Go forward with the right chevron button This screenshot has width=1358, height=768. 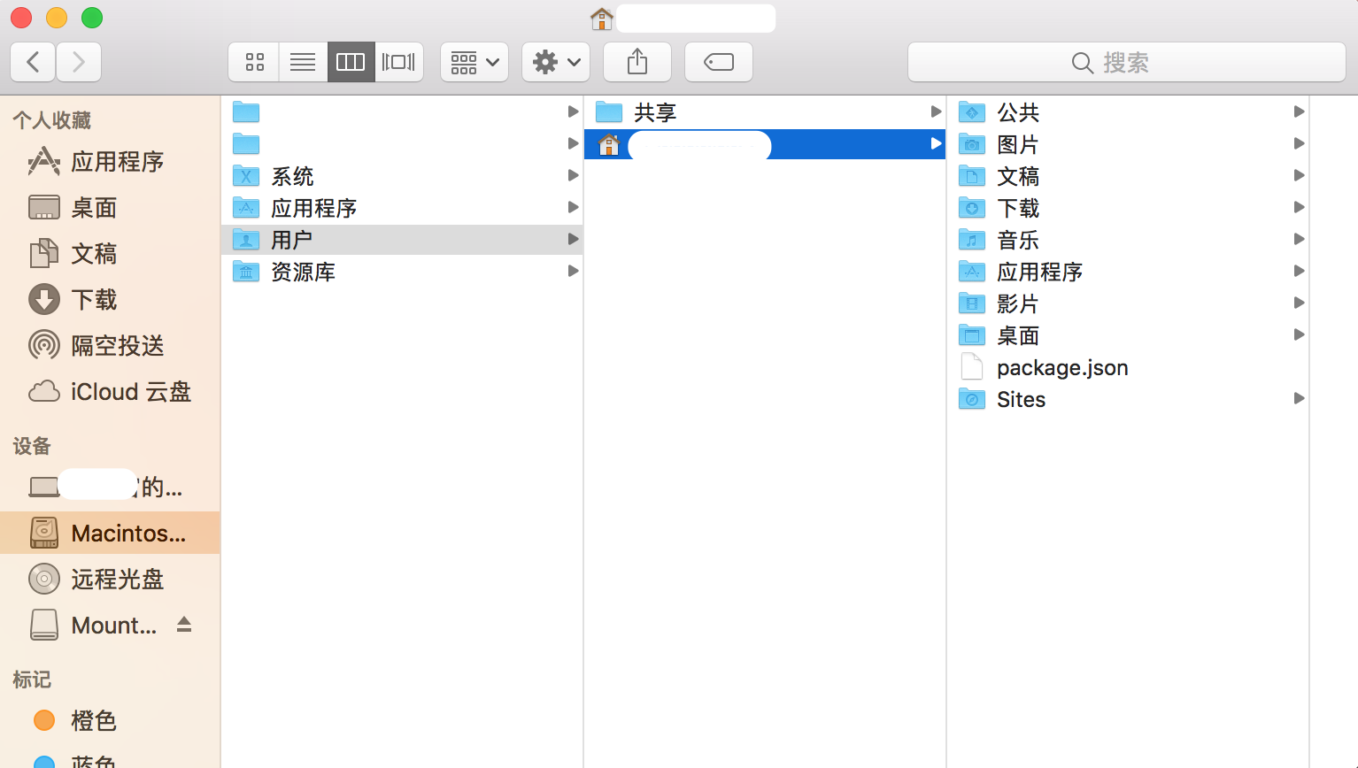pyautogui.click(x=79, y=62)
